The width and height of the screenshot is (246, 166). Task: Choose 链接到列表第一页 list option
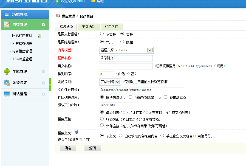point(130,97)
